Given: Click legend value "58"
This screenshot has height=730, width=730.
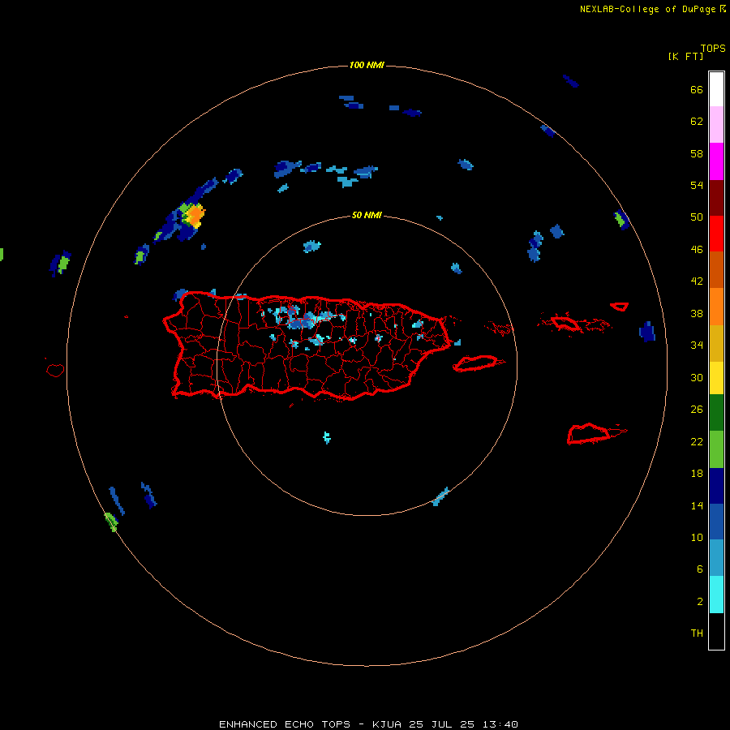Looking at the screenshot, I should [x=697, y=153].
